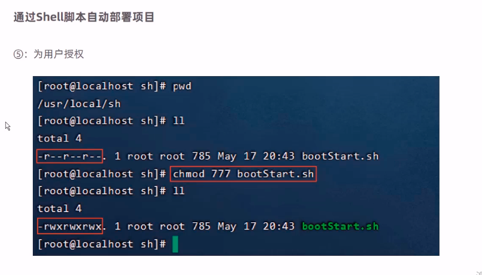482x275 pixels.
Task: Click May 17 20:43 on the rwxrwxrwx line
Action: click(256, 226)
